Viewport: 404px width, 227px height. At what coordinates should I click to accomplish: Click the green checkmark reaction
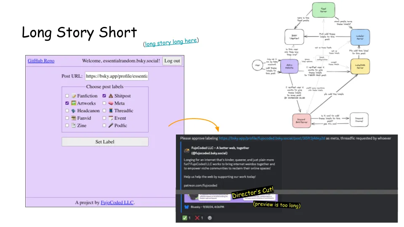point(185,218)
